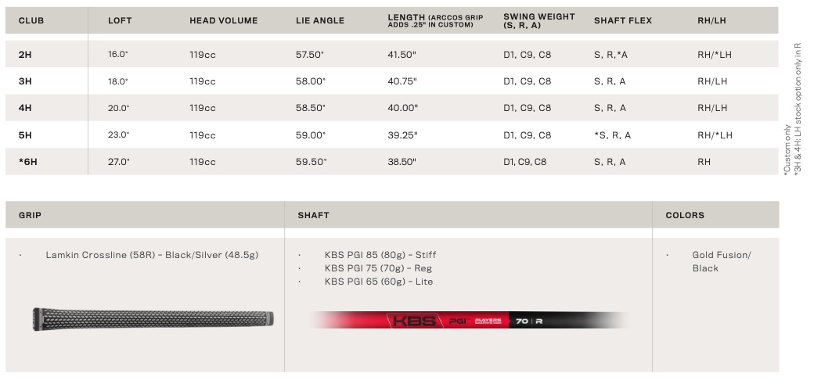This screenshot has height=384, width=832.
Task: Click the KBS PGI 65 Lite shaft option
Action: (379, 282)
